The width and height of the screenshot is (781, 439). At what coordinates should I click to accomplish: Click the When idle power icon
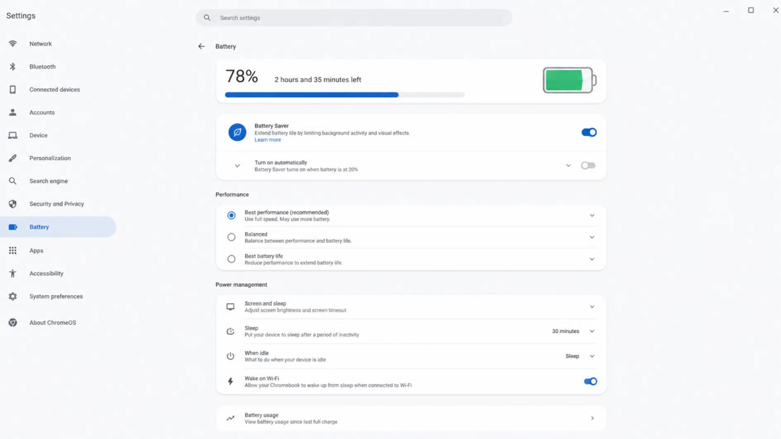point(230,356)
